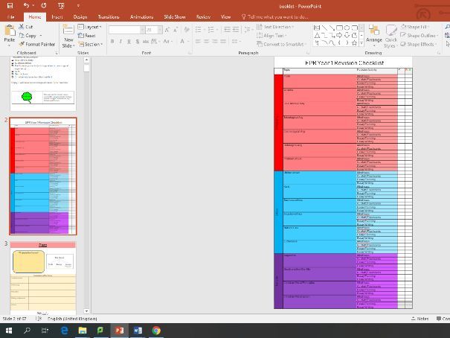Click Cut in Clipboard group
The width and height of the screenshot is (450, 338).
pos(26,27)
